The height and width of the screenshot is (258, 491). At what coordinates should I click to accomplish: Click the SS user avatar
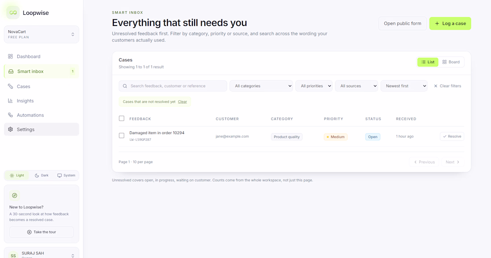point(13,255)
